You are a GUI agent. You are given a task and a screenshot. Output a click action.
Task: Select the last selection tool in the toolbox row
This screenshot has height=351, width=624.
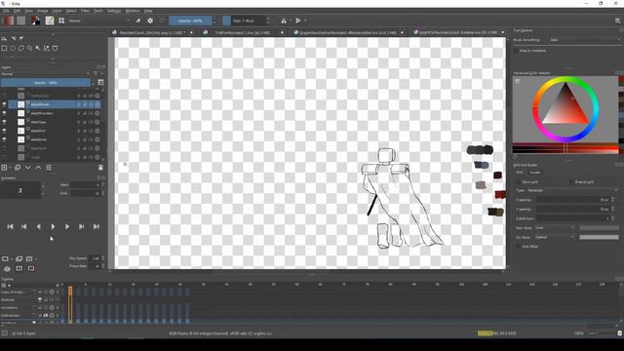[x=55, y=48]
